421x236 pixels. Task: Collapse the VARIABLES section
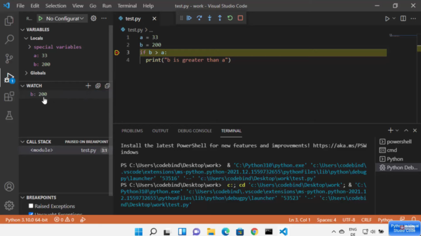(x=22, y=30)
